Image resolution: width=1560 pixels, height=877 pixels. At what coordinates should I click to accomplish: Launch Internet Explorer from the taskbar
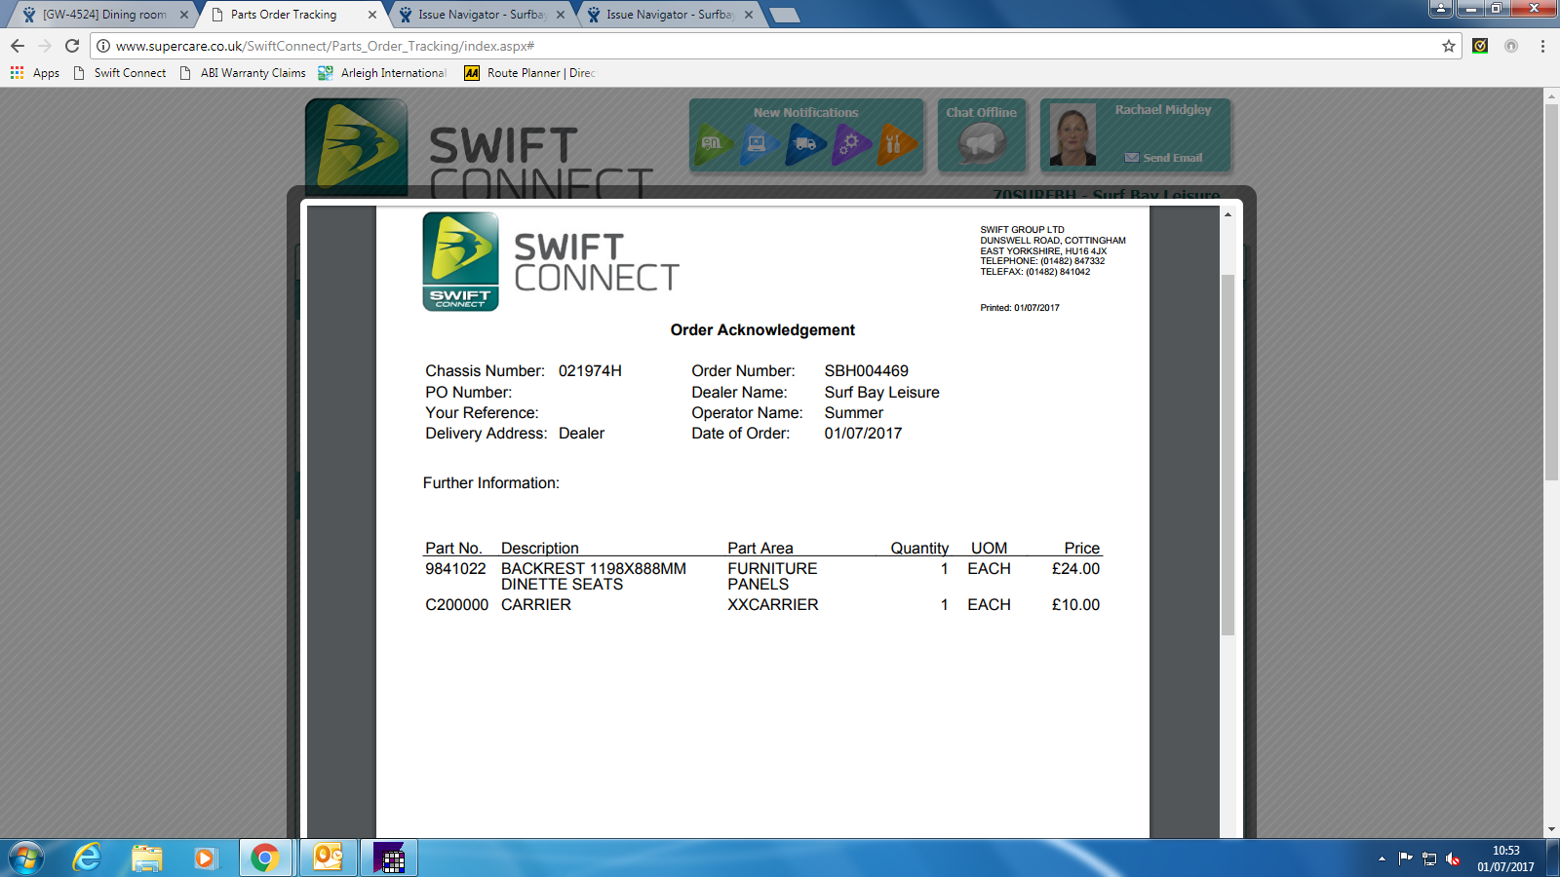(x=87, y=858)
